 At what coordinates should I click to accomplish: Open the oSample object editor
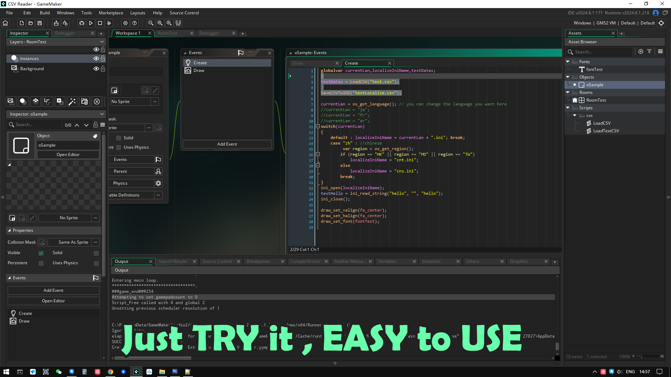[x=68, y=154]
